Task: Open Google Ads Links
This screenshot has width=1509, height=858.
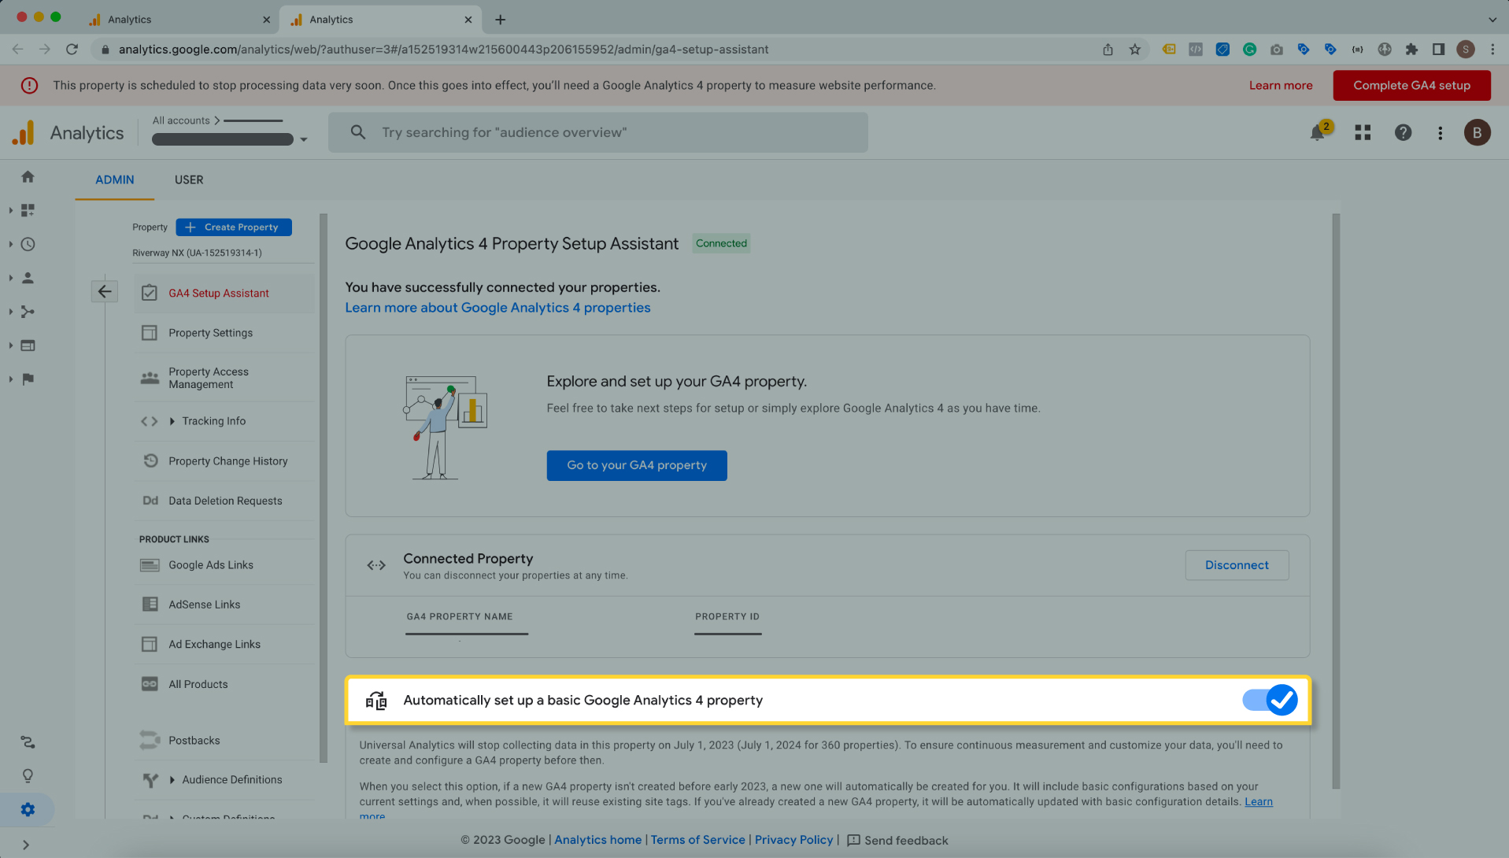Action: click(224, 565)
